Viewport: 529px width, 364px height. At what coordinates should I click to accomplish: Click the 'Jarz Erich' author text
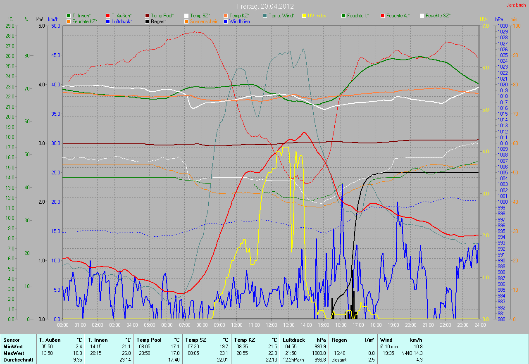(517, 5)
